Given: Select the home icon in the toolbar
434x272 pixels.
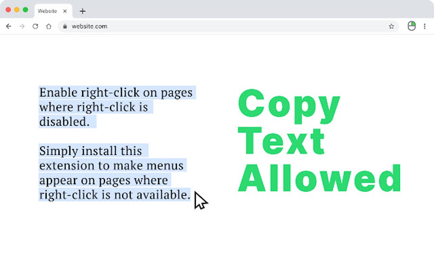Looking at the screenshot, I should pos(49,26).
